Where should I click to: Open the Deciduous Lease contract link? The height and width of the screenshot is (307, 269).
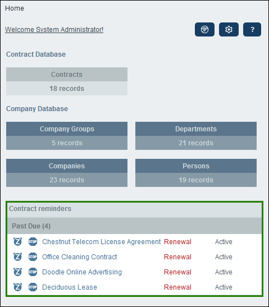[x=70, y=287]
